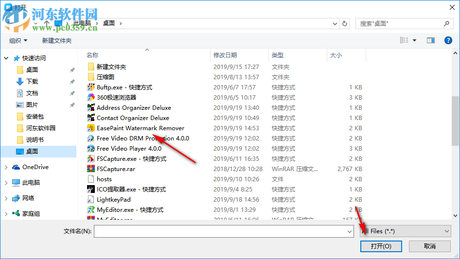Viewport: 460px width, 259px height.
Task: Click the 家庭组 homegroup icon
Action: (x=16, y=213)
